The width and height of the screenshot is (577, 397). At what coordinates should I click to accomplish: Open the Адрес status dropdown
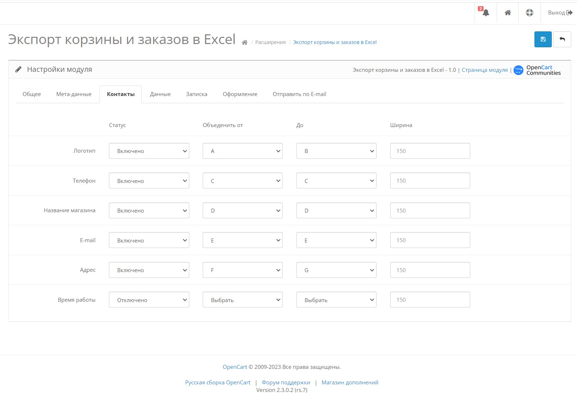149,270
